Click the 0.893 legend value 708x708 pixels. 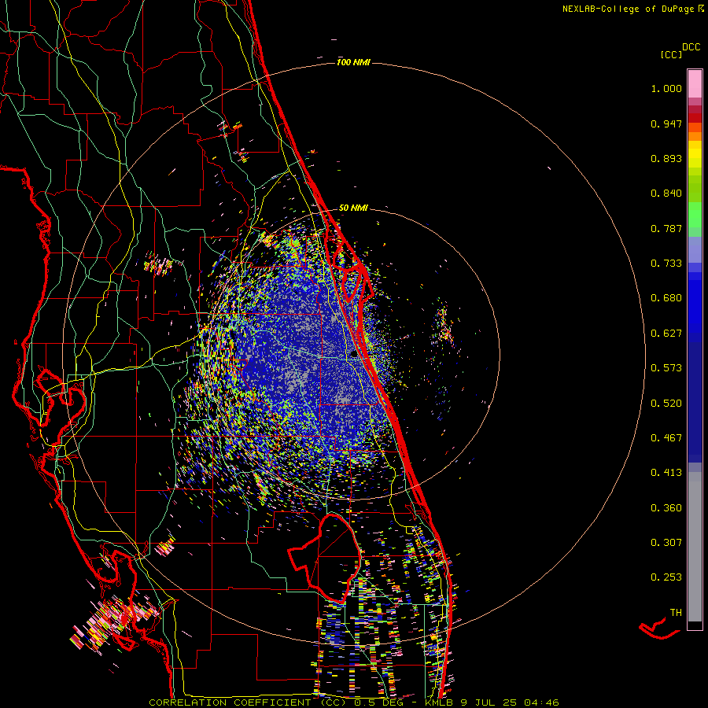(x=666, y=158)
